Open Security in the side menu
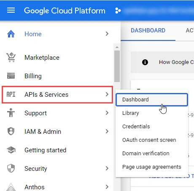The image size is (194, 191). tap(36, 169)
